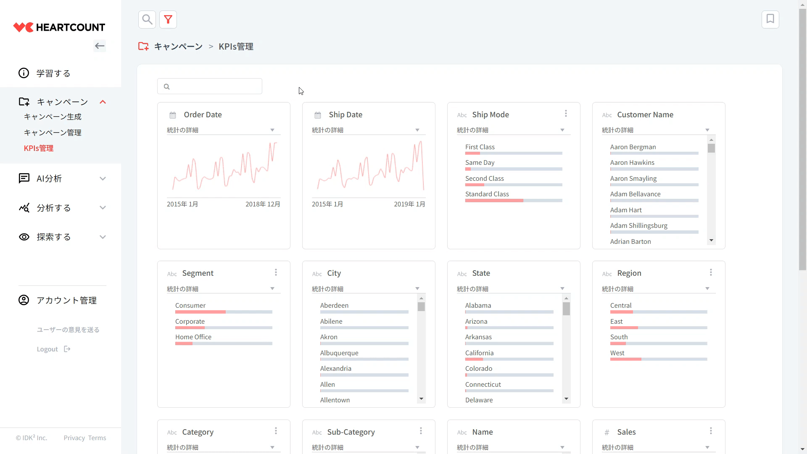
Task: Click the magnifier search icon button
Action: click(x=147, y=19)
